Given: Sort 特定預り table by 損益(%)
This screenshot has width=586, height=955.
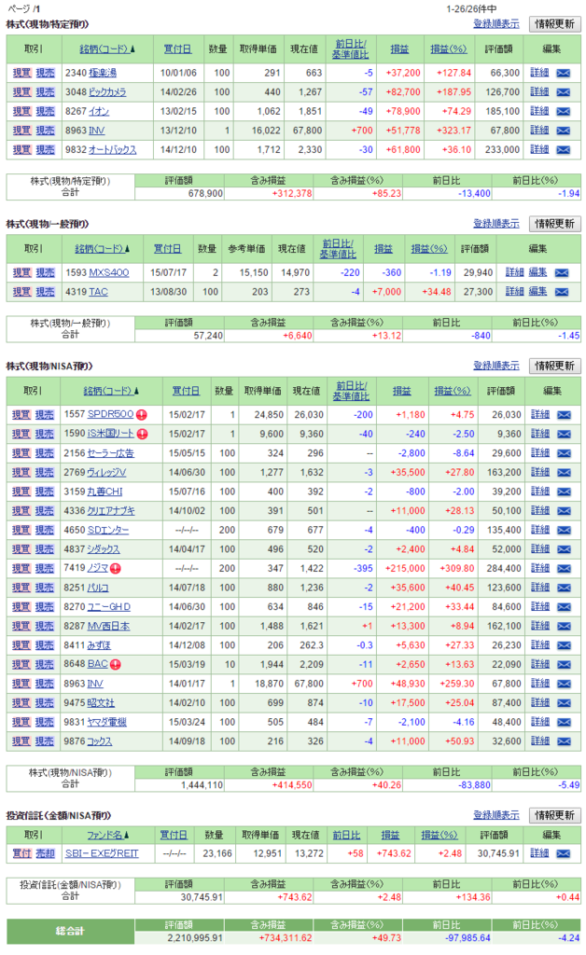Looking at the screenshot, I should [448, 49].
